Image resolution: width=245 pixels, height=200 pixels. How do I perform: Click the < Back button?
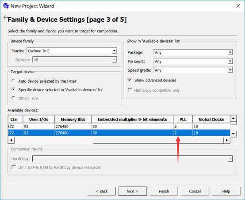click(102, 191)
